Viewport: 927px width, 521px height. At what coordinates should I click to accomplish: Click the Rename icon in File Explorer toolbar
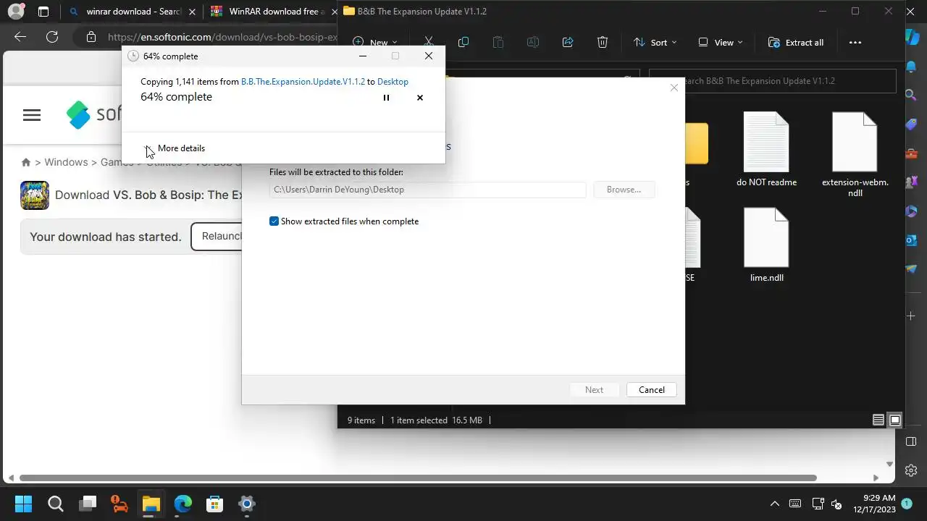click(533, 43)
